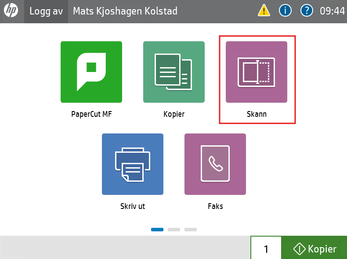
Task: Open the help question mark icon
Action: click(x=307, y=11)
